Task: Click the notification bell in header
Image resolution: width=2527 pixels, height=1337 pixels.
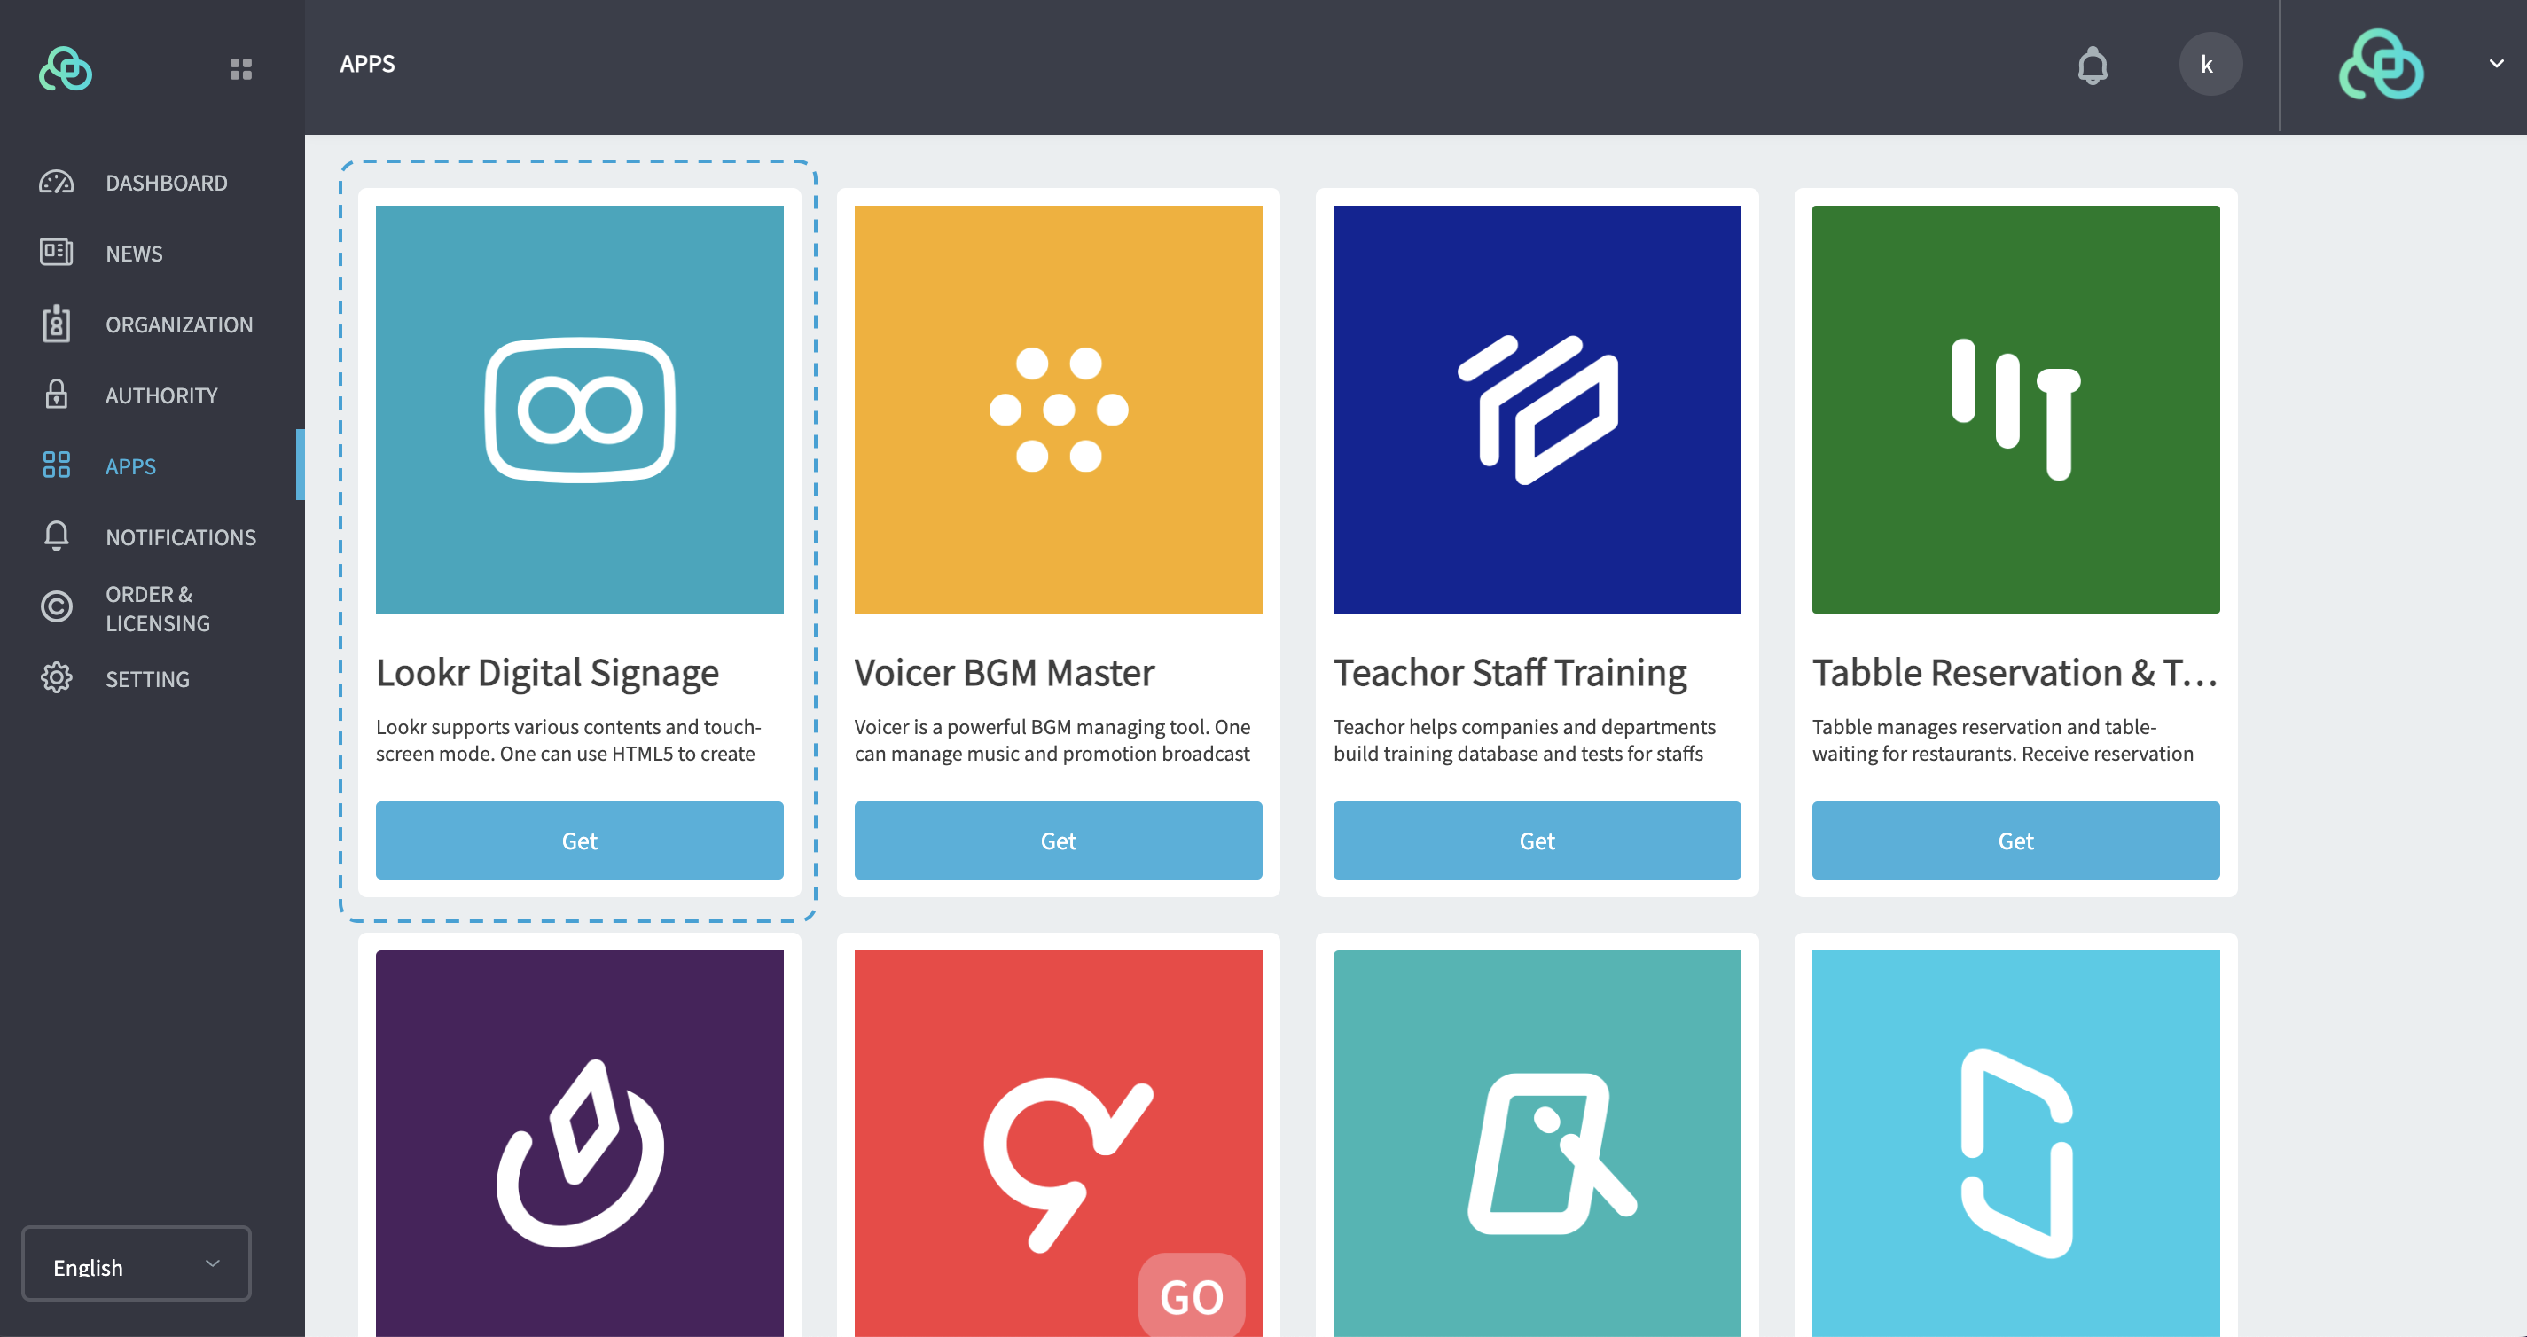Action: (x=2092, y=66)
